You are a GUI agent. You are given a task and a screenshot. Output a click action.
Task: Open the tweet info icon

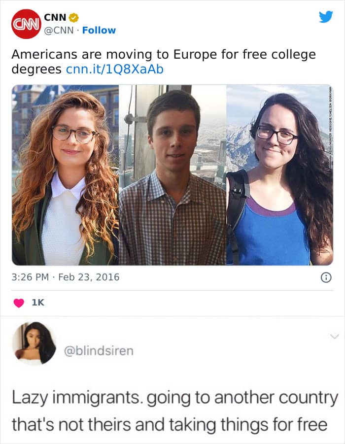326,278
